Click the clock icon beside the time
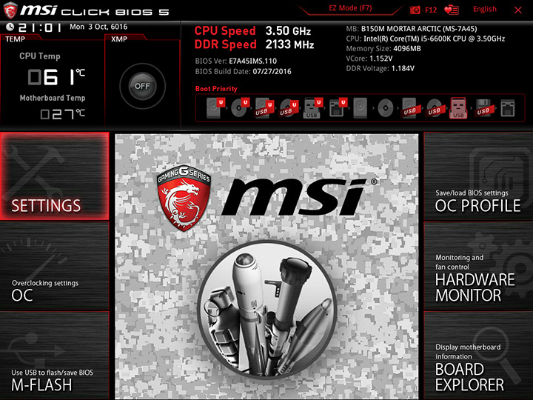 pyautogui.click(x=10, y=27)
